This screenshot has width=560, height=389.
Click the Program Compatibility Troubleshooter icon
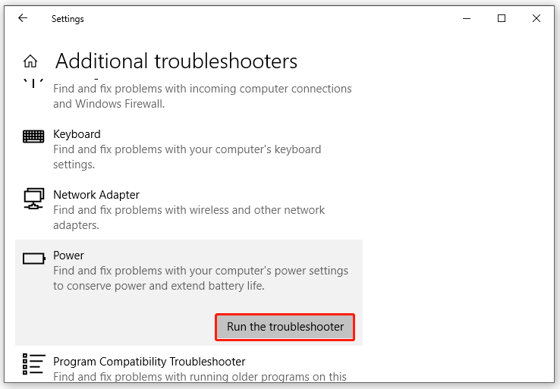[33, 364]
